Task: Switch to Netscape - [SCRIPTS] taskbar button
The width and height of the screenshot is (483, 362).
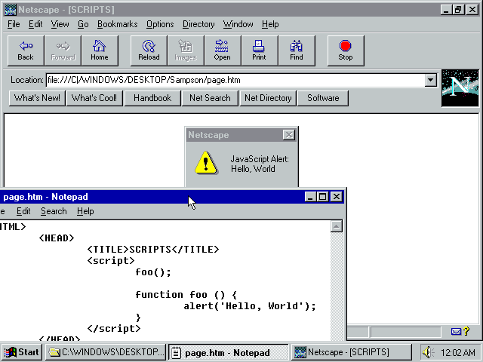Action: coord(352,352)
